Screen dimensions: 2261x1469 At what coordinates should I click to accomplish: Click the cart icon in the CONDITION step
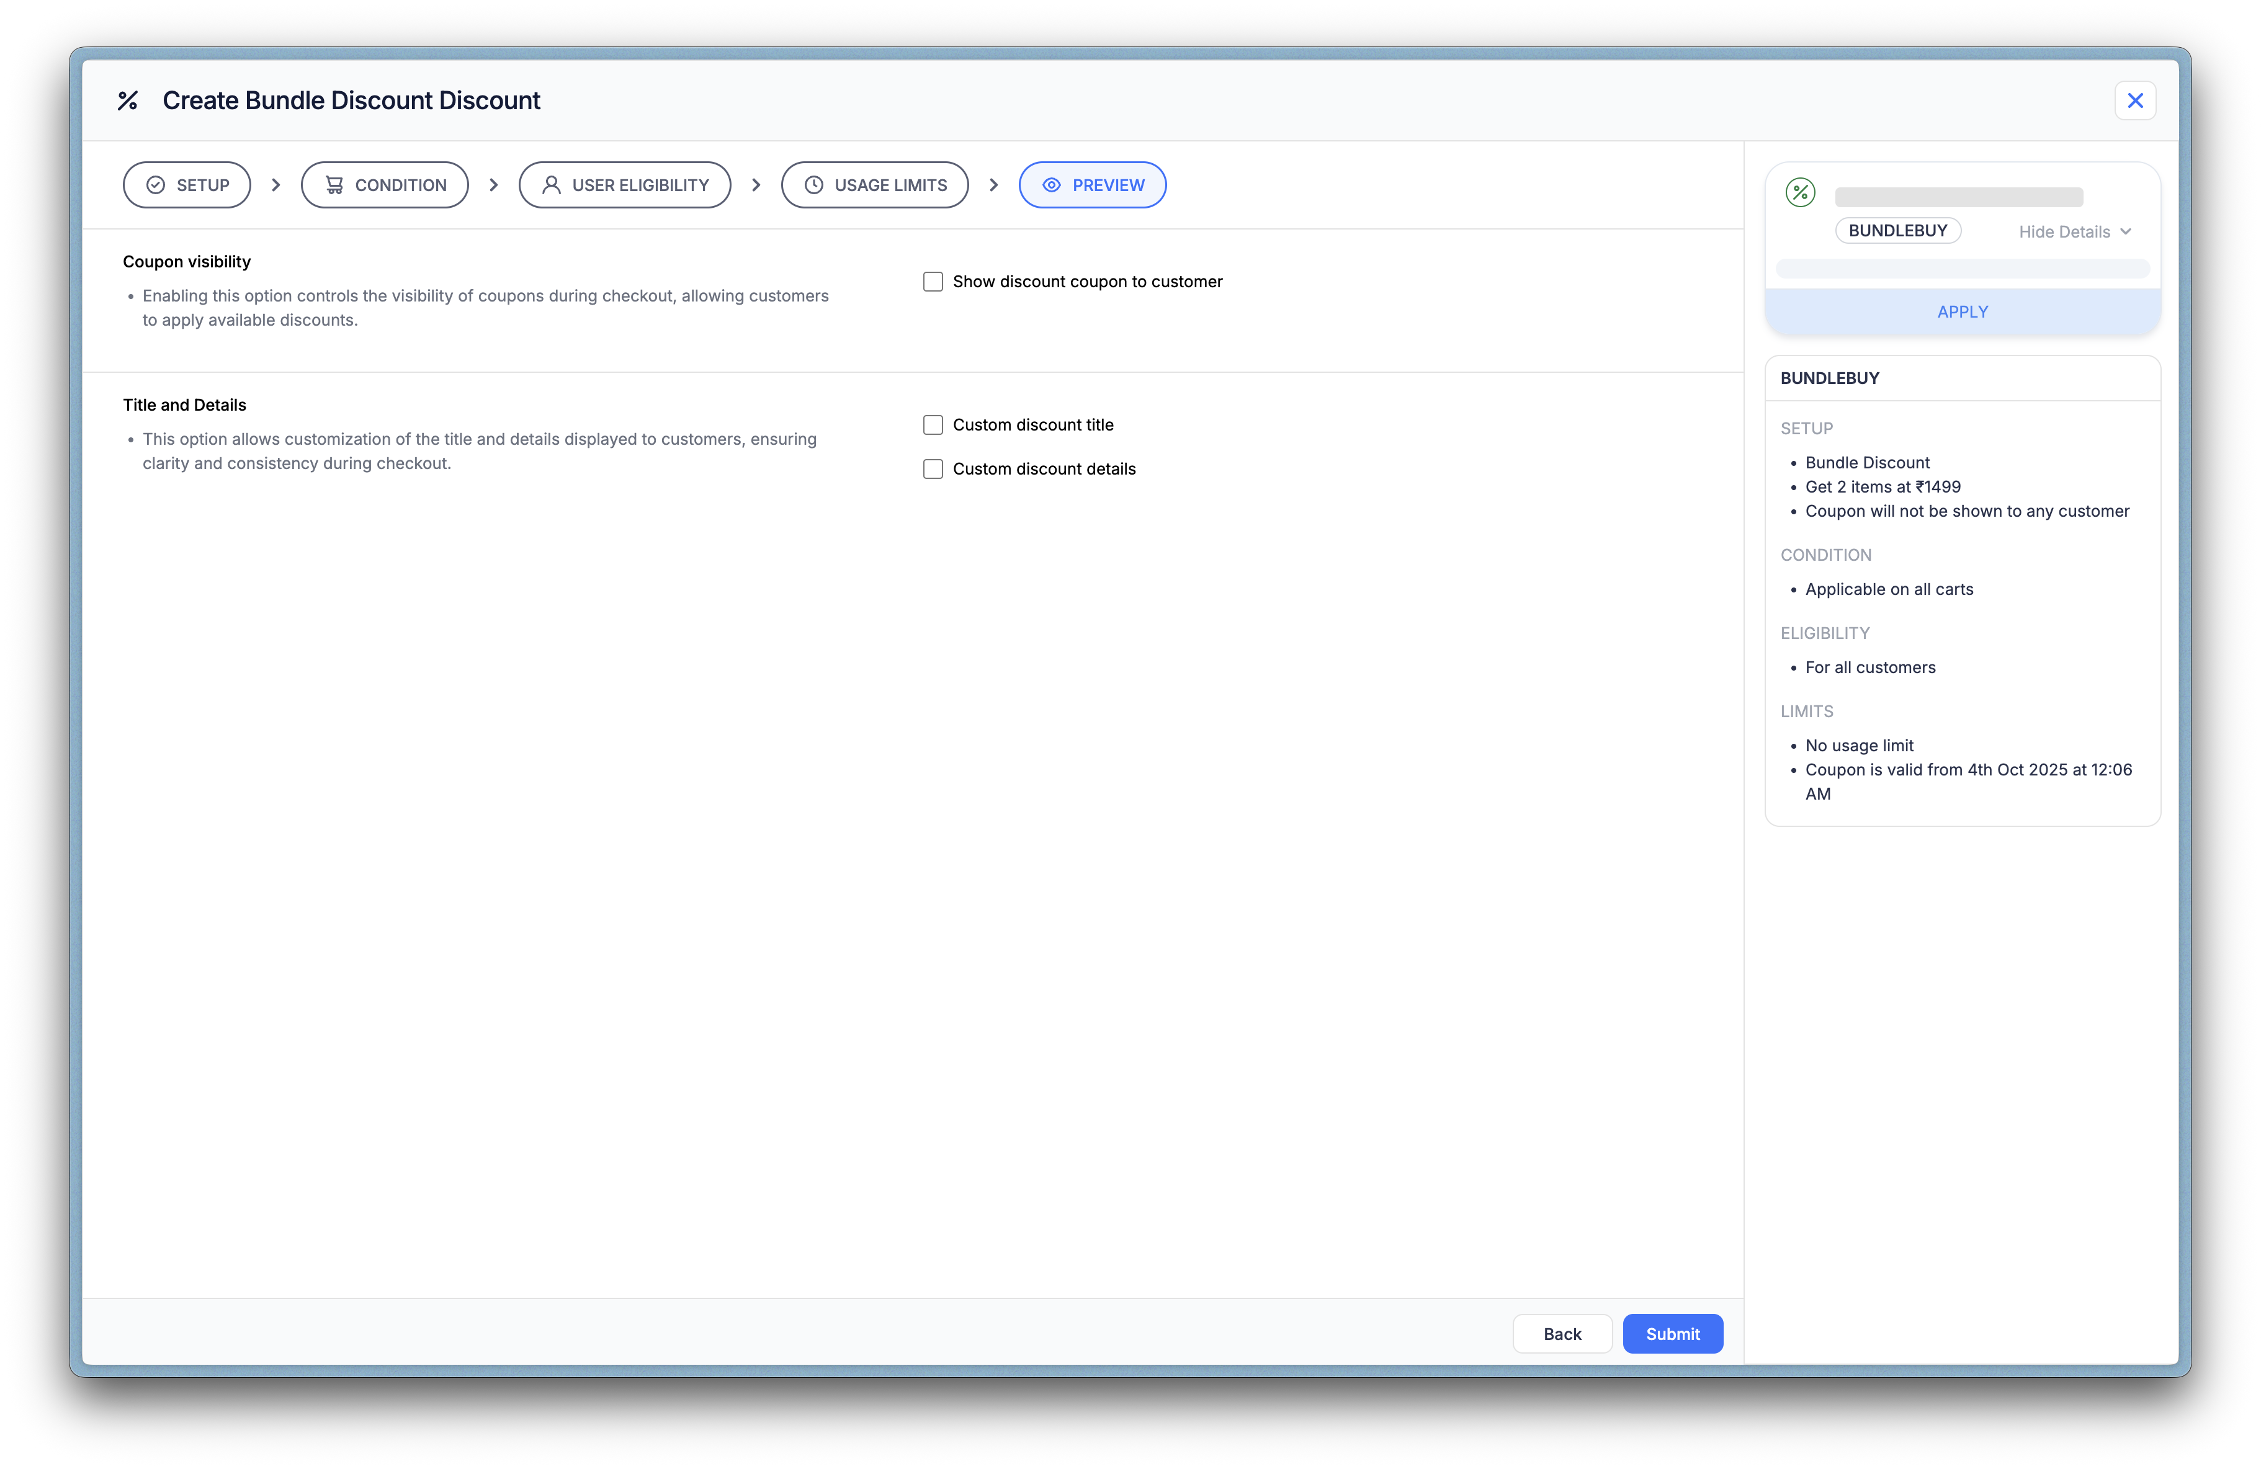[x=334, y=185]
